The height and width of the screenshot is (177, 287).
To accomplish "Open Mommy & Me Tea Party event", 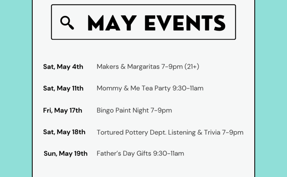I will tap(150, 88).
